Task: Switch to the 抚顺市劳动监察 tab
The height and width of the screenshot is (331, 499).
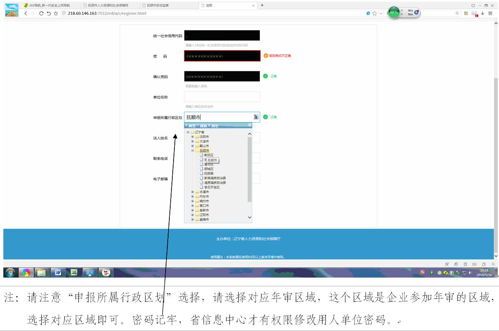Action: coord(158,5)
